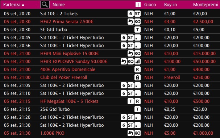Click KO icon on 1.000€ PKO row
The width and height of the screenshot is (220, 138).
pyautogui.click(x=137, y=133)
